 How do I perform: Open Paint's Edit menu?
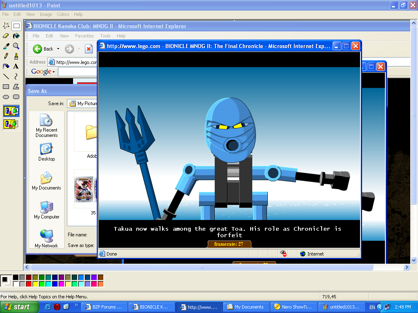(x=17, y=14)
